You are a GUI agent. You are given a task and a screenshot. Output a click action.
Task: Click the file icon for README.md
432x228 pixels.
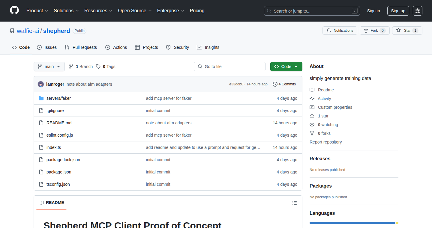[41, 123]
